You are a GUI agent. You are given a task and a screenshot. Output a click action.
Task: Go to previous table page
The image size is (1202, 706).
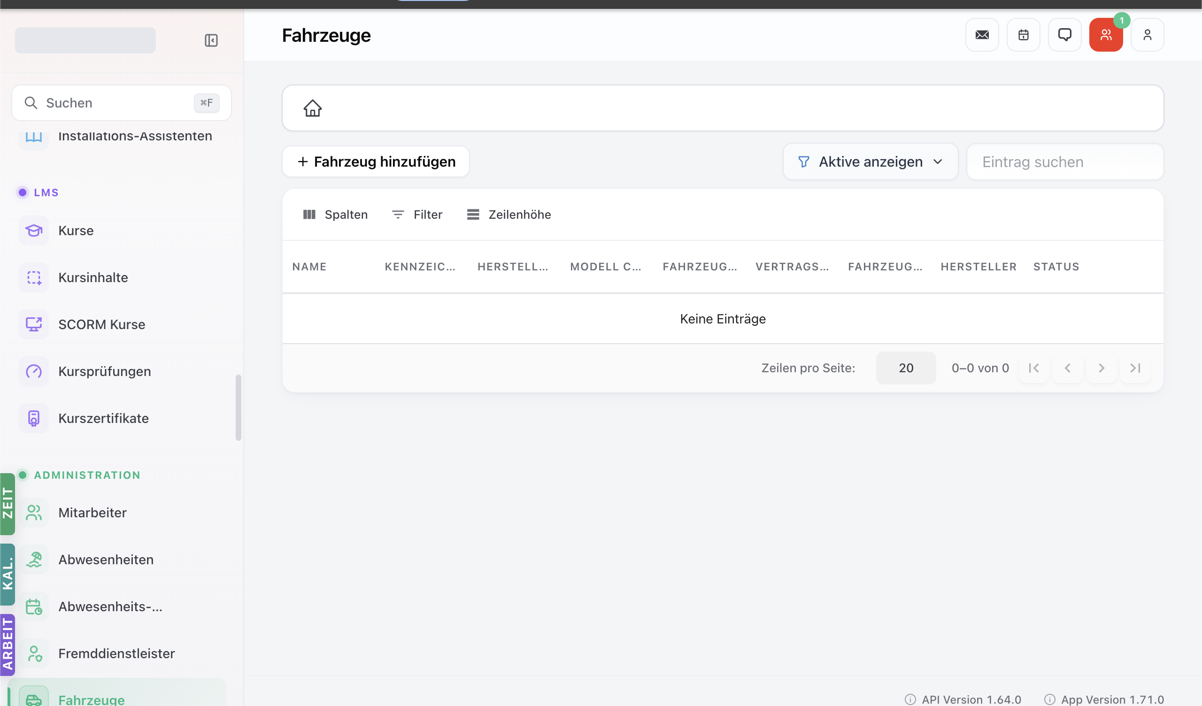(1068, 368)
